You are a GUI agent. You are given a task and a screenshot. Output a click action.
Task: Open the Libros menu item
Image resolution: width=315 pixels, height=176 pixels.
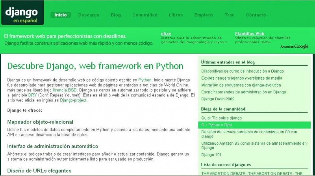pyautogui.click(x=176, y=15)
